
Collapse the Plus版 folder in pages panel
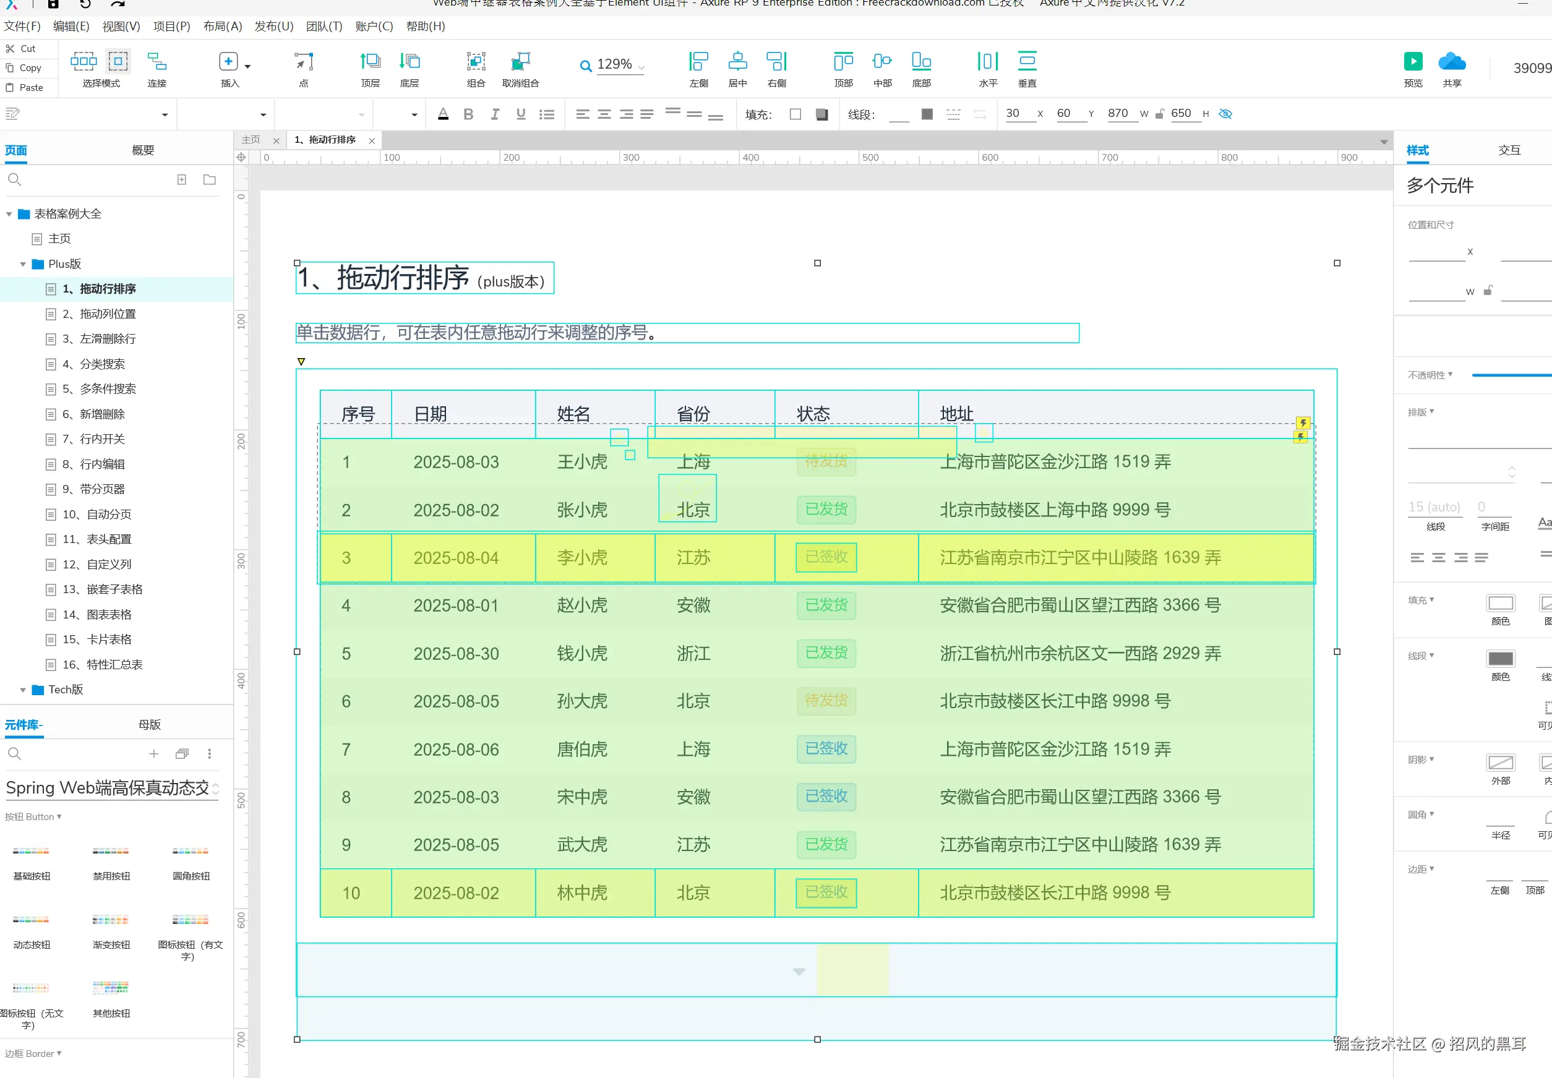(x=24, y=263)
